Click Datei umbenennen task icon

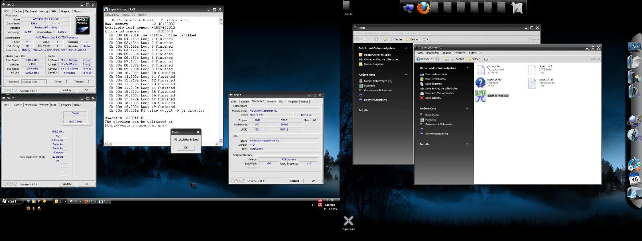pos(422,74)
